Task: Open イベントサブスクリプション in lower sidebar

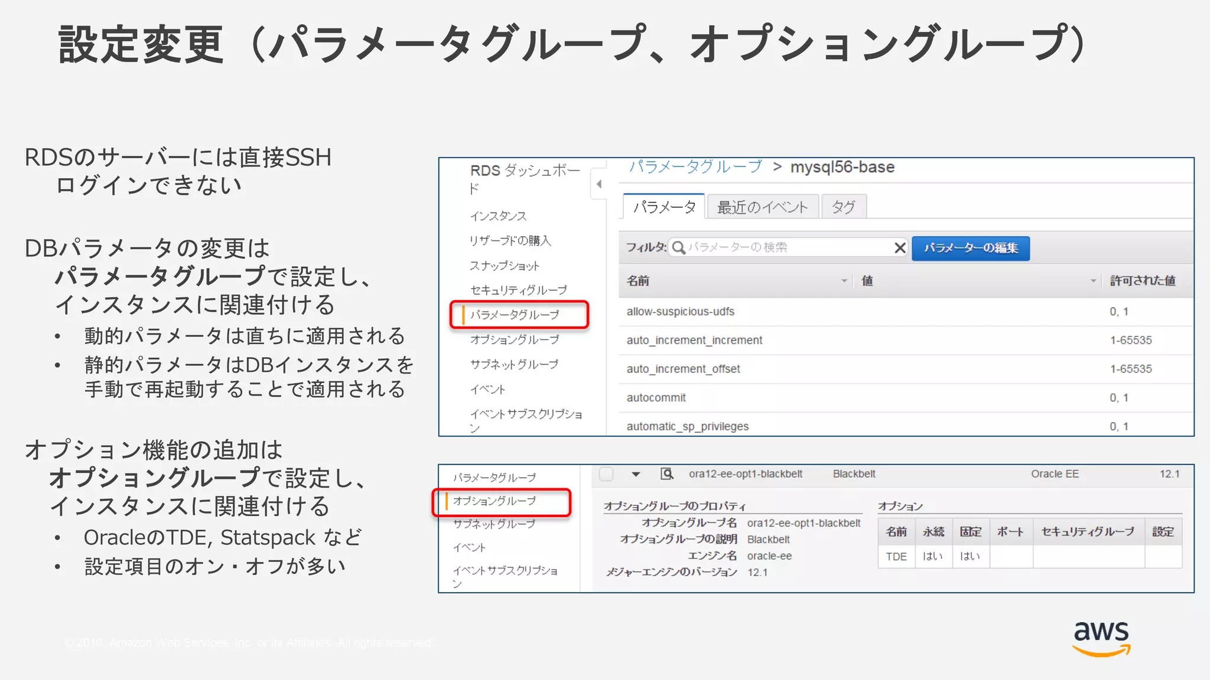Action: point(505,577)
